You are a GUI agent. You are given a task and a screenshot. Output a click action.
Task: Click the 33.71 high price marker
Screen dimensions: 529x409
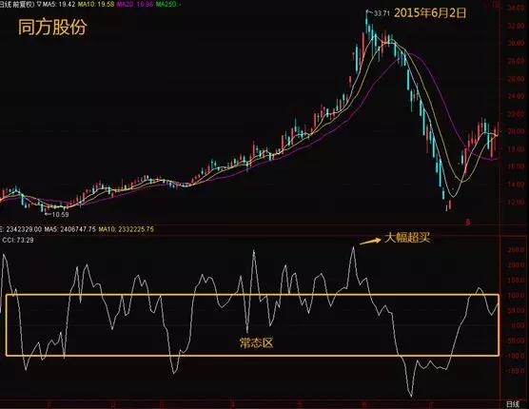[x=382, y=13]
